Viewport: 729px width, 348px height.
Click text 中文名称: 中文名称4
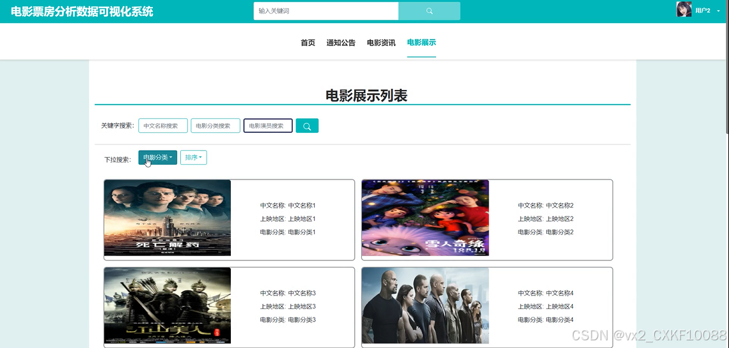[546, 293]
